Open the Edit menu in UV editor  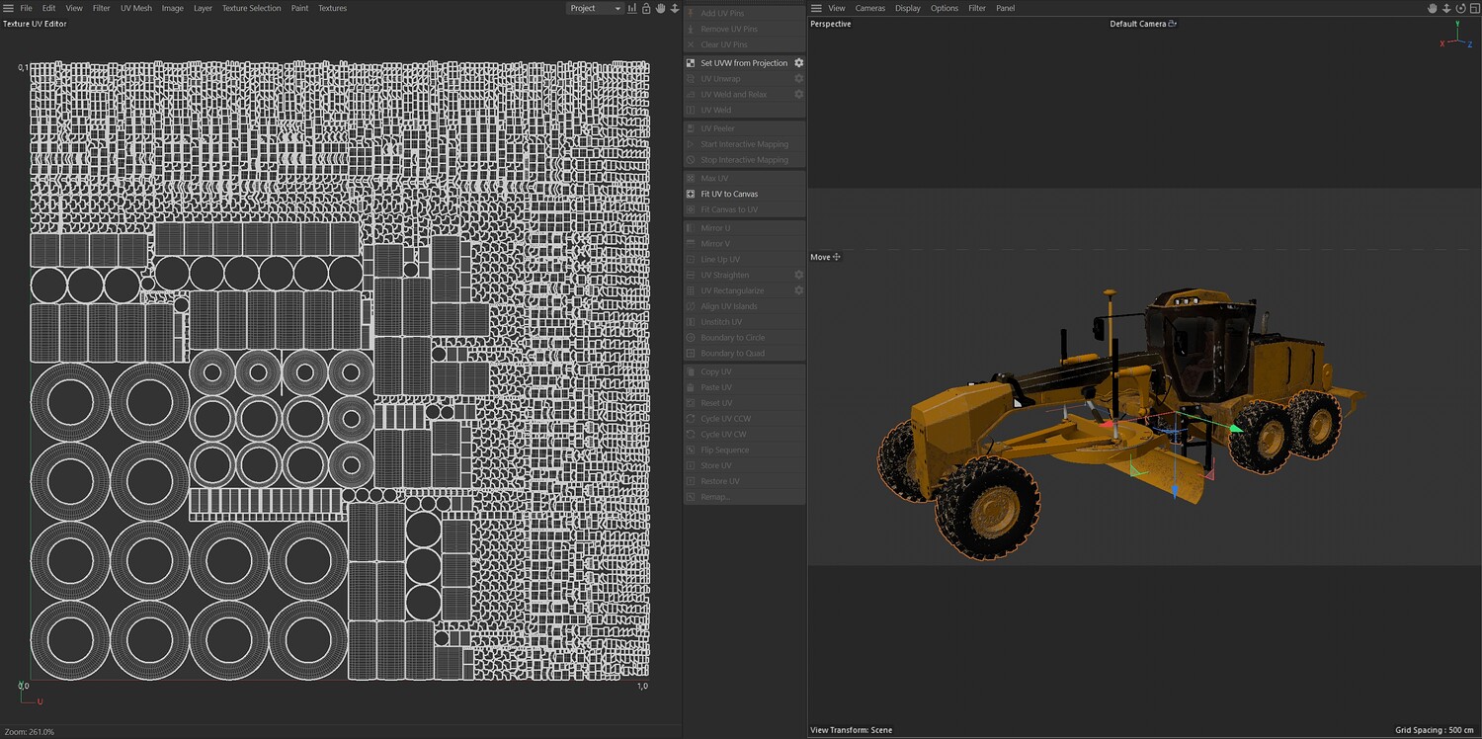(x=48, y=8)
